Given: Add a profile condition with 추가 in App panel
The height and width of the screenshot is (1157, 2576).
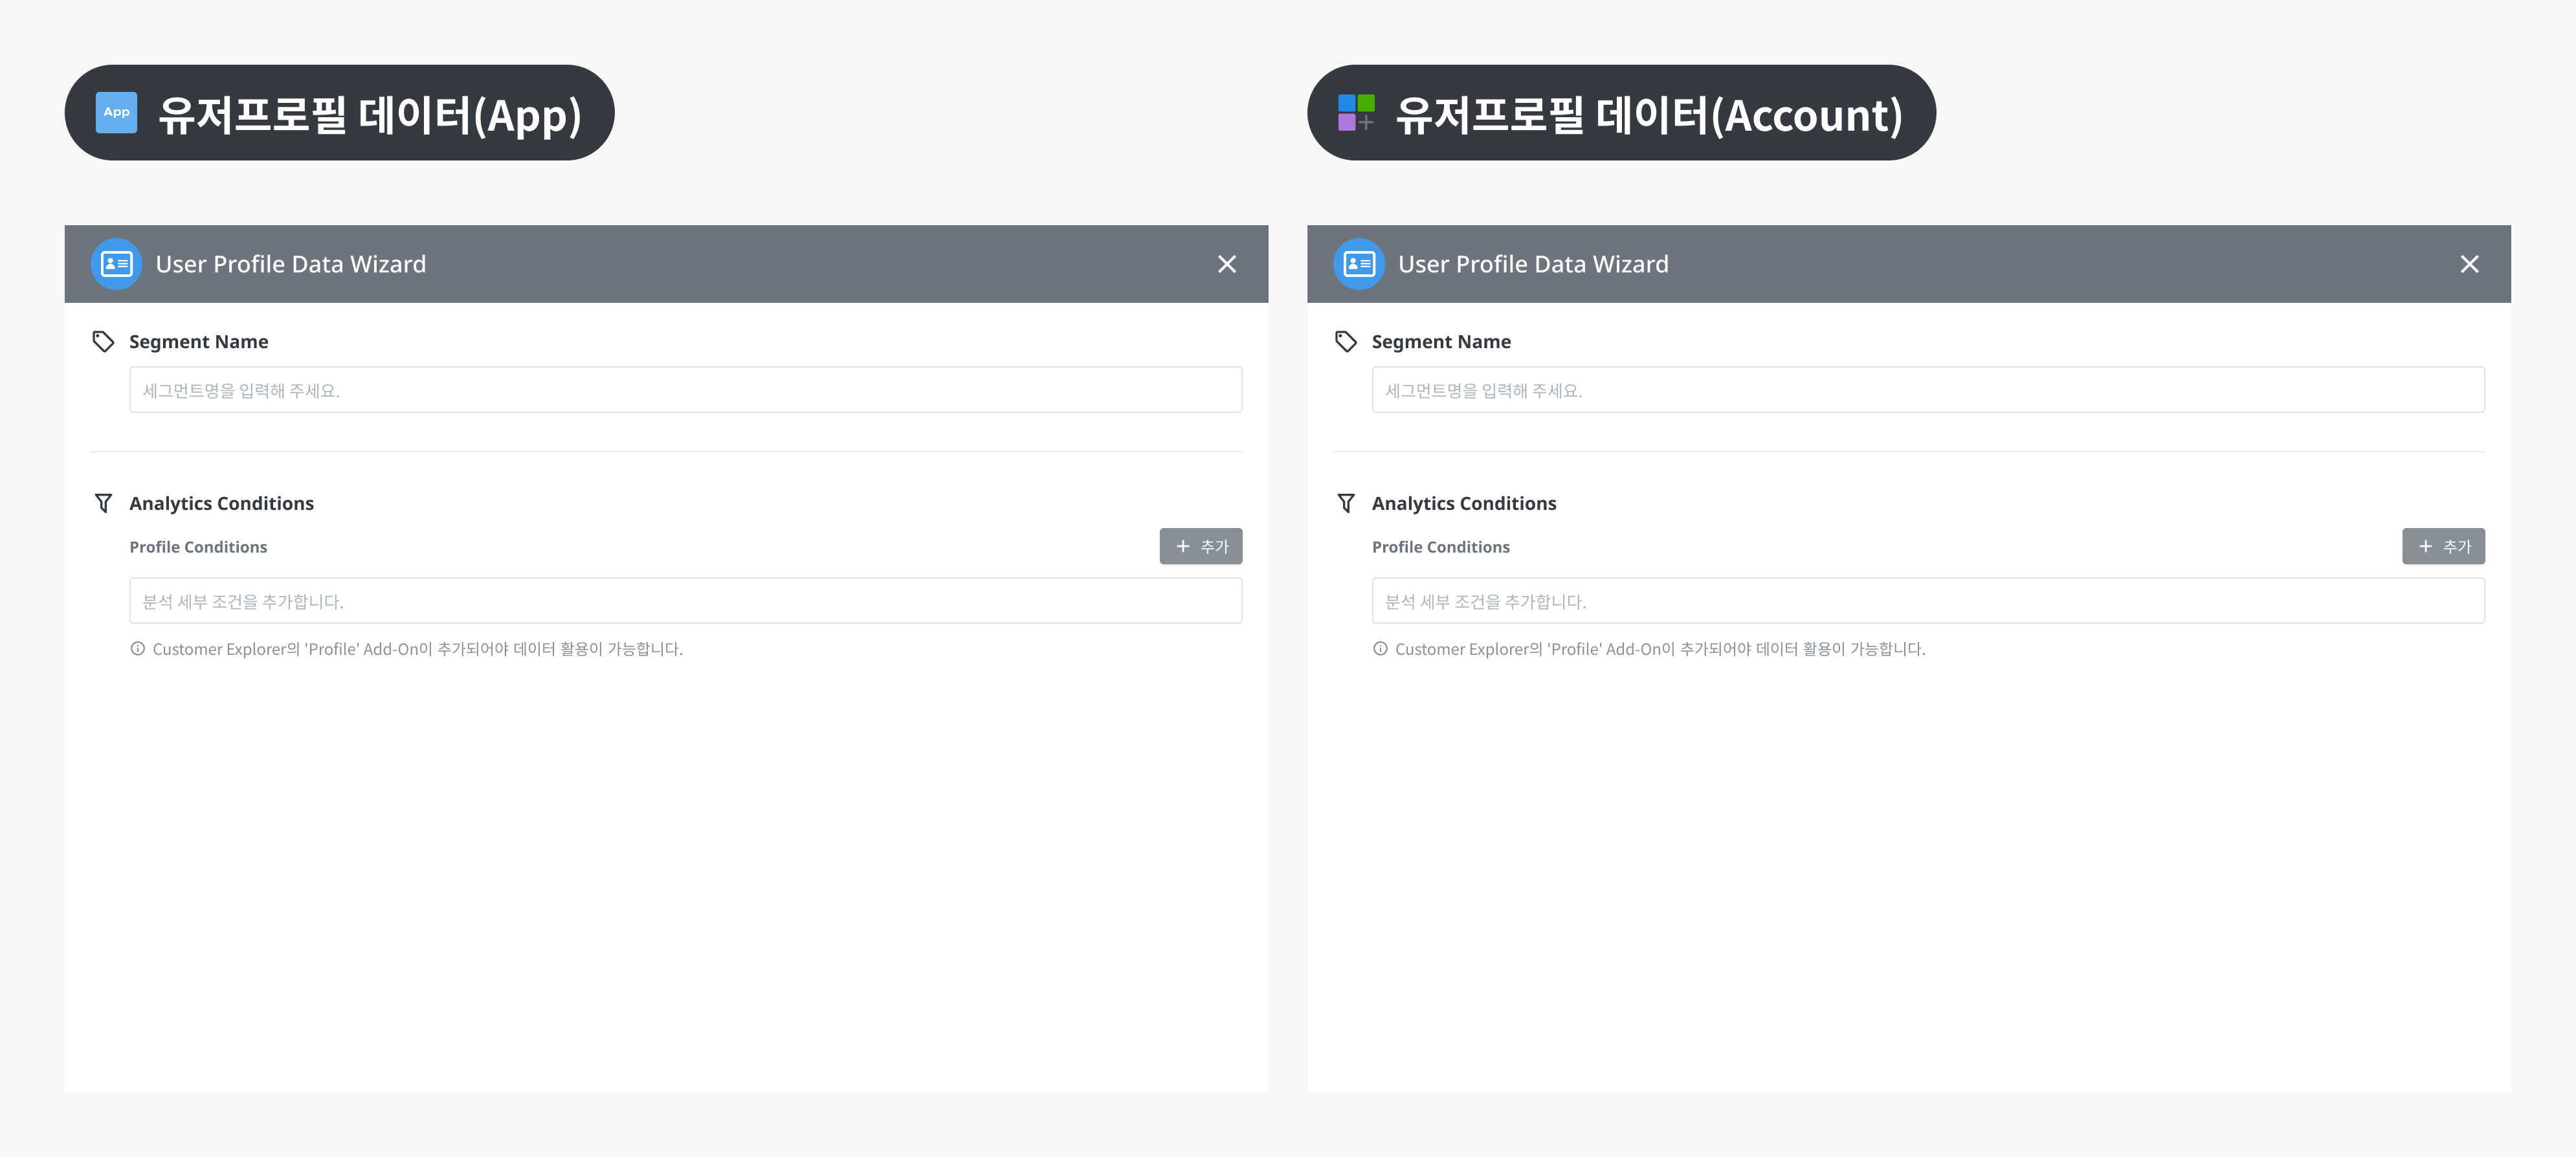Looking at the screenshot, I should (x=1201, y=546).
